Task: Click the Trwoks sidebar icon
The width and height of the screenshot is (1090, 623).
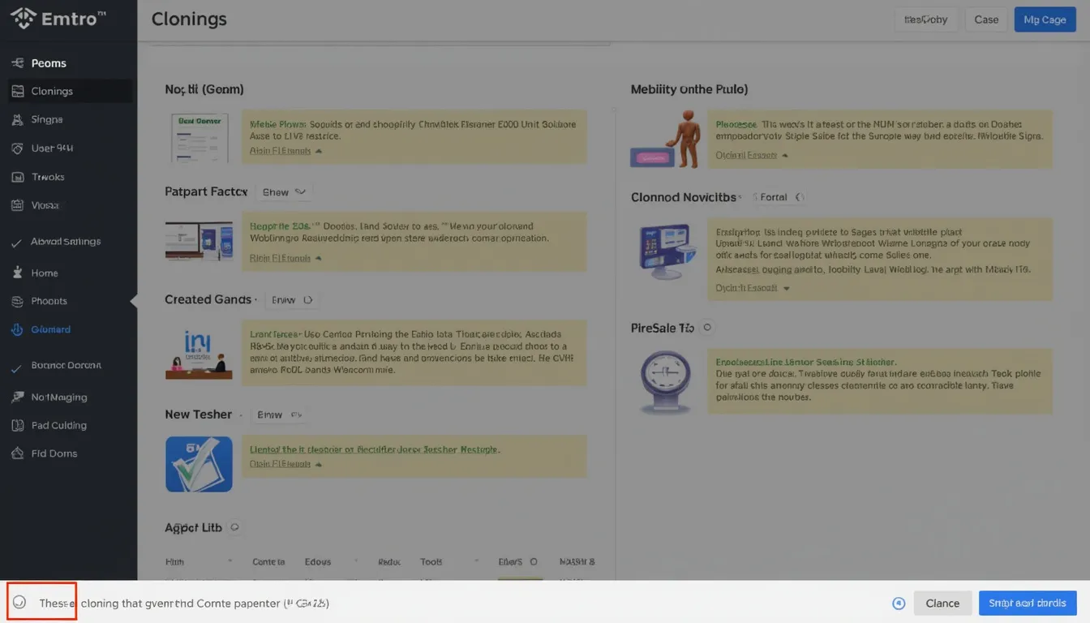Action: (17, 177)
